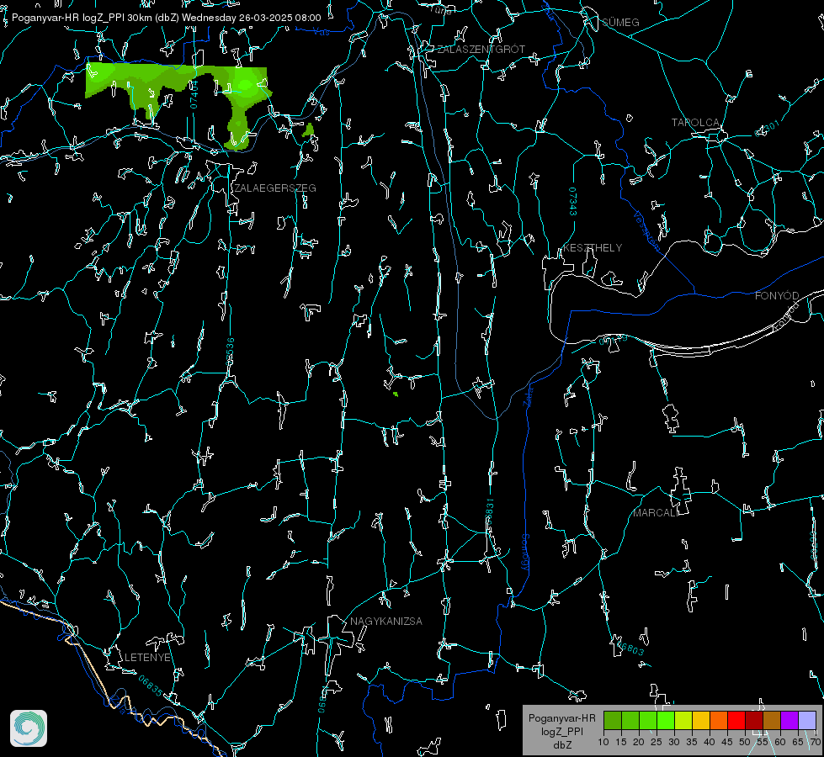Select the 30-35 dBZ yellow-green swatch
824x757 pixels.
pos(683,720)
